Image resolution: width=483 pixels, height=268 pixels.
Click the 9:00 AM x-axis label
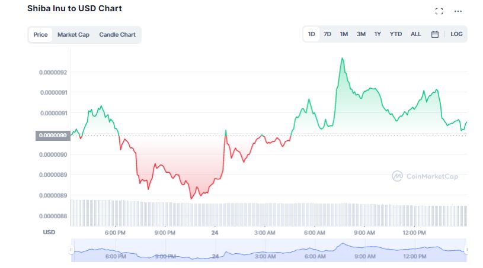coord(364,233)
